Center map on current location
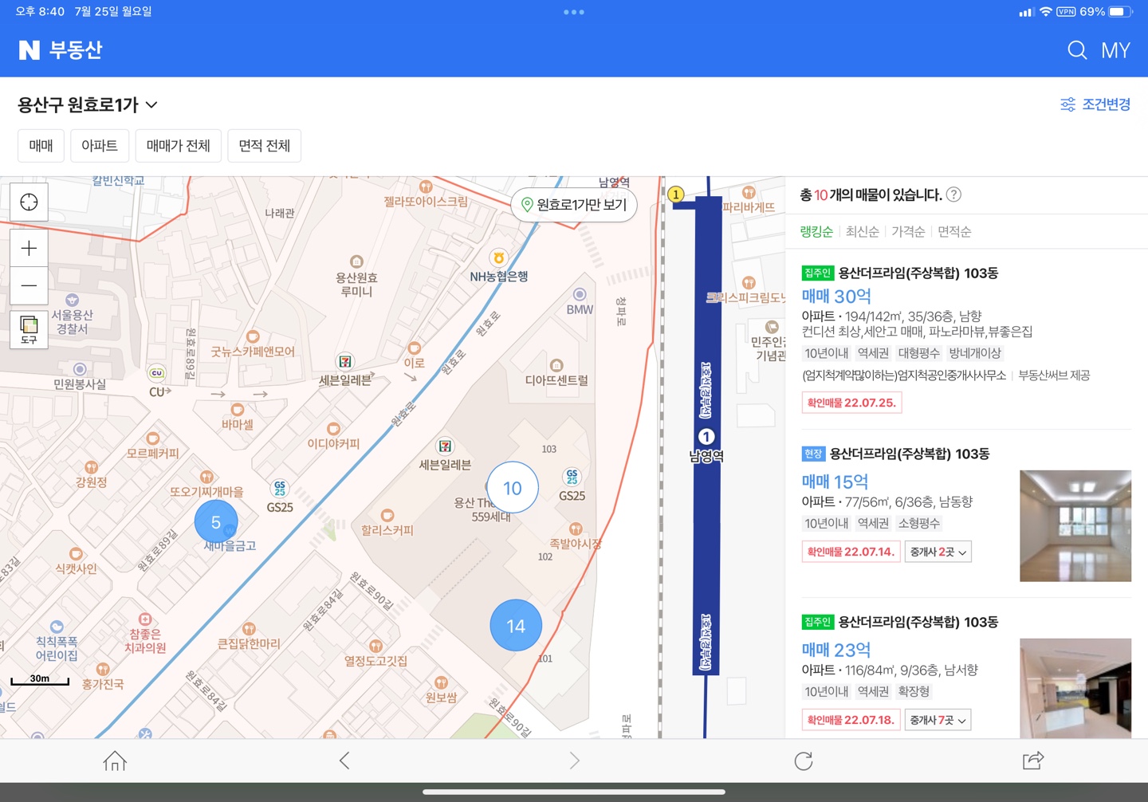This screenshot has height=802, width=1148. point(29,202)
